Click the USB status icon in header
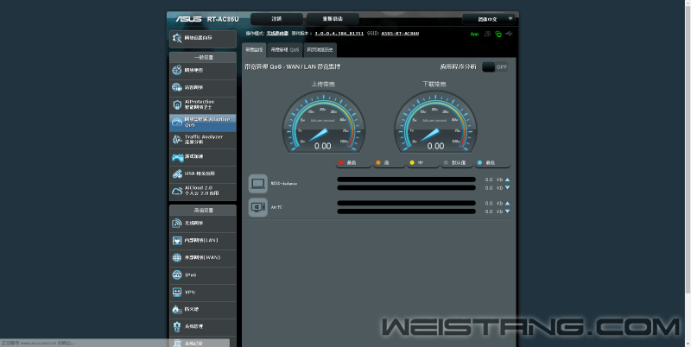The width and height of the screenshot is (691, 347). tap(509, 34)
